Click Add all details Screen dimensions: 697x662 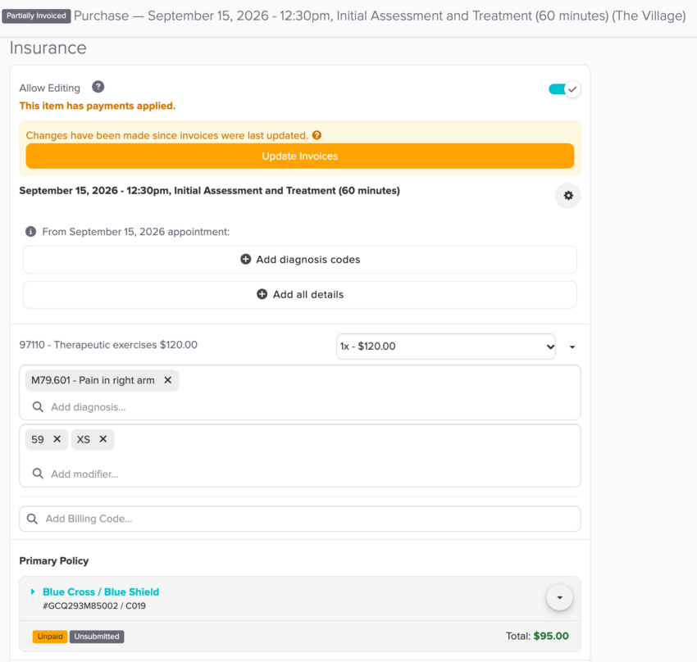pos(299,294)
